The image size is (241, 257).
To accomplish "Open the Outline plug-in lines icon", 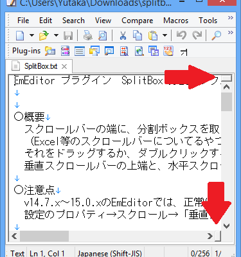I will tap(80, 51).
